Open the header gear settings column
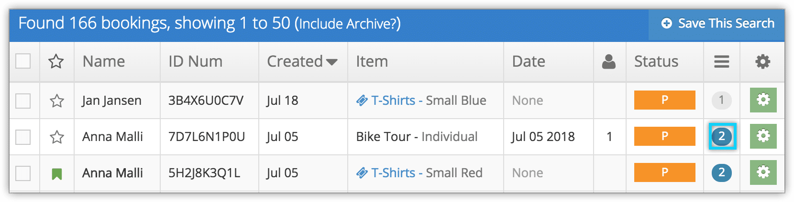 pyautogui.click(x=762, y=61)
